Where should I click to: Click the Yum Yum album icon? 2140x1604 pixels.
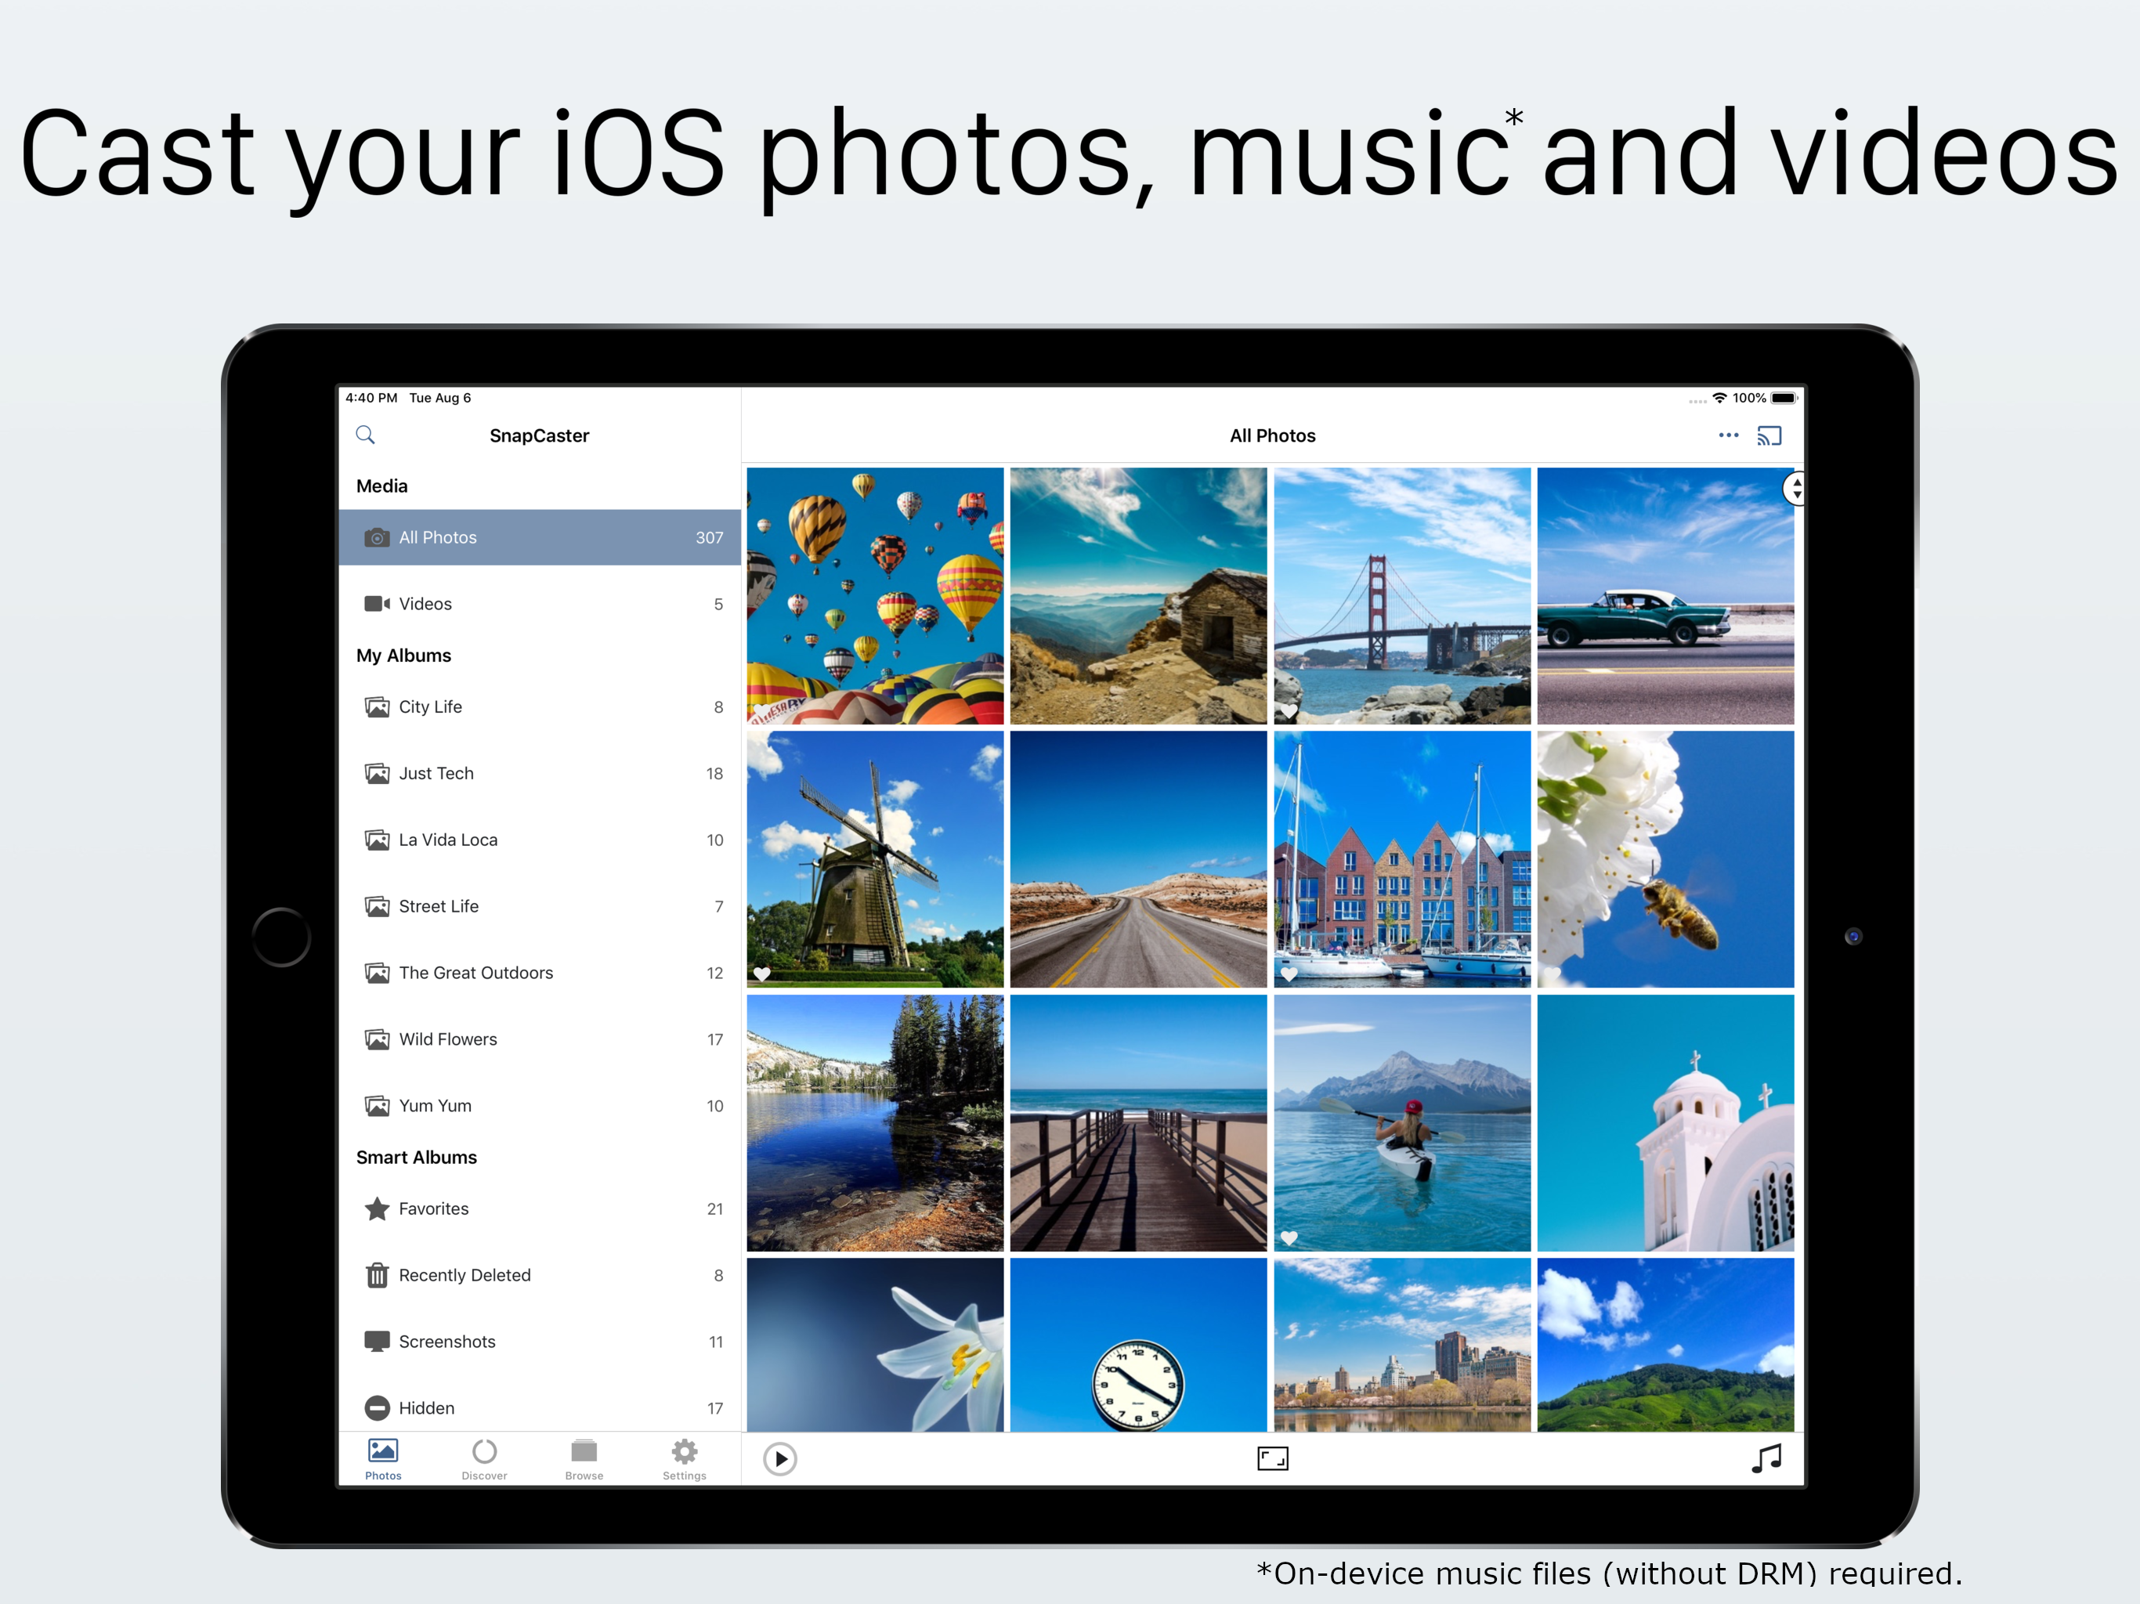(376, 1106)
